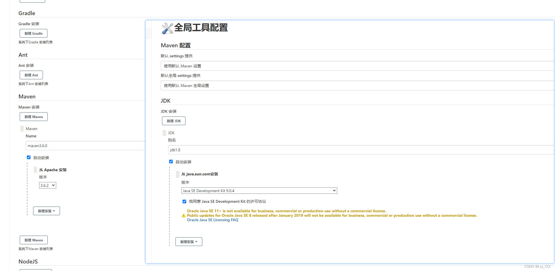
Task: Open the default Maven settings provider select
Action: 357,66
